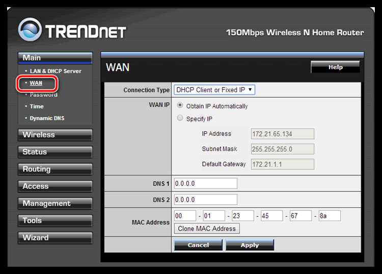Expand the Status menu section
The height and width of the screenshot is (274, 382).
pyautogui.click(x=55, y=152)
